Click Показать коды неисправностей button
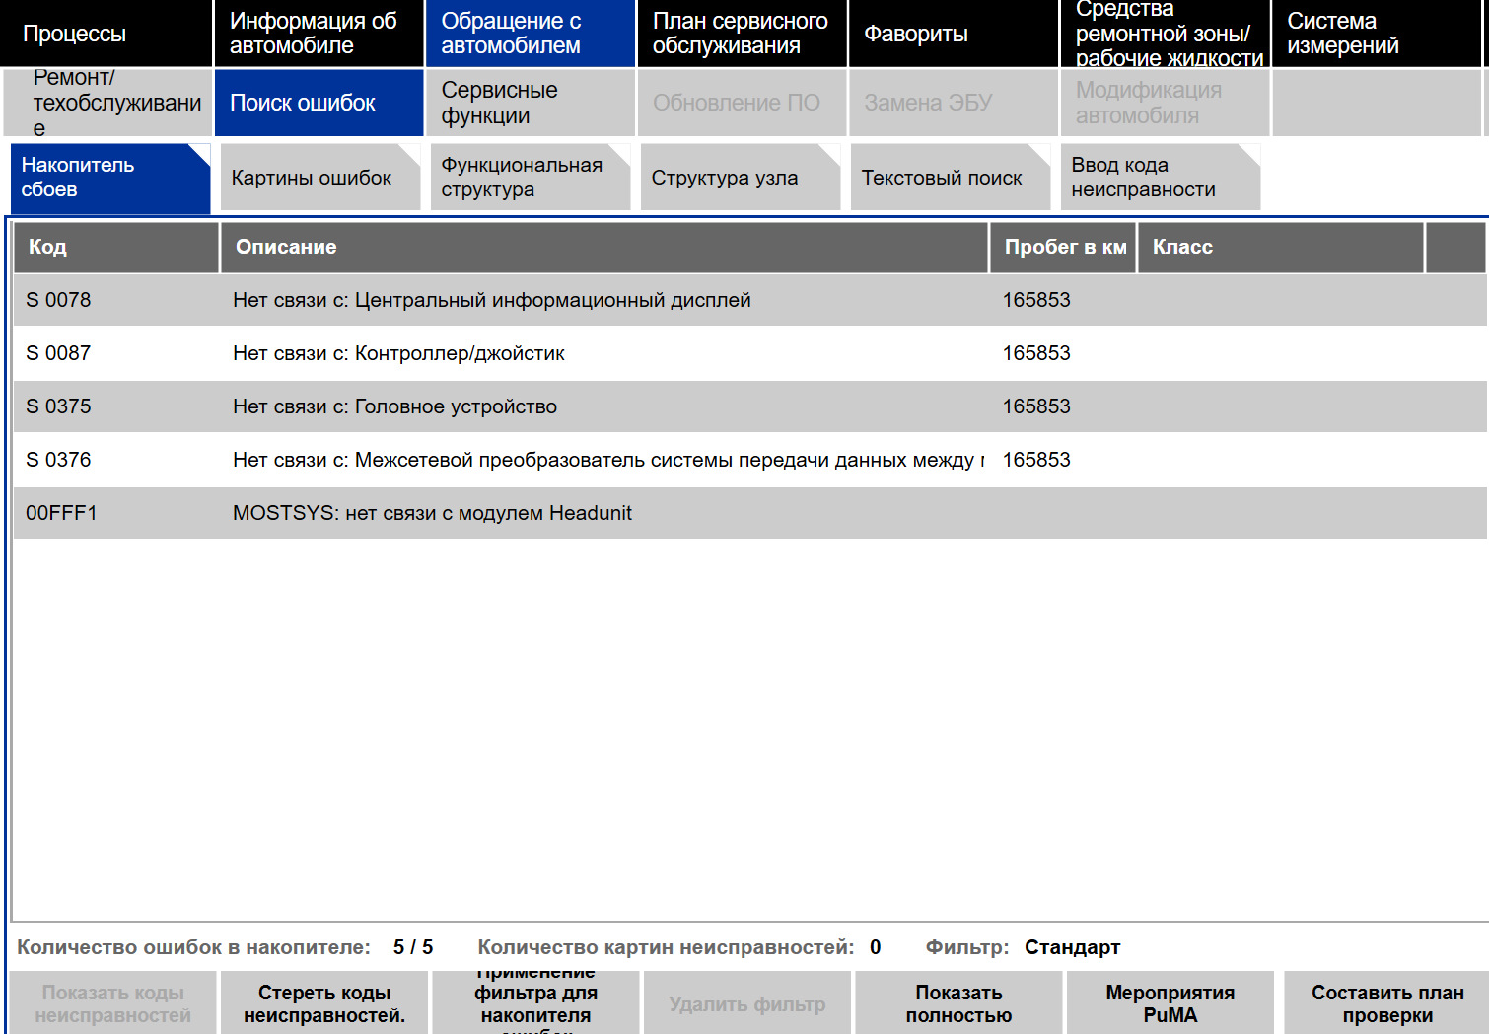 (x=112, y=1003)
